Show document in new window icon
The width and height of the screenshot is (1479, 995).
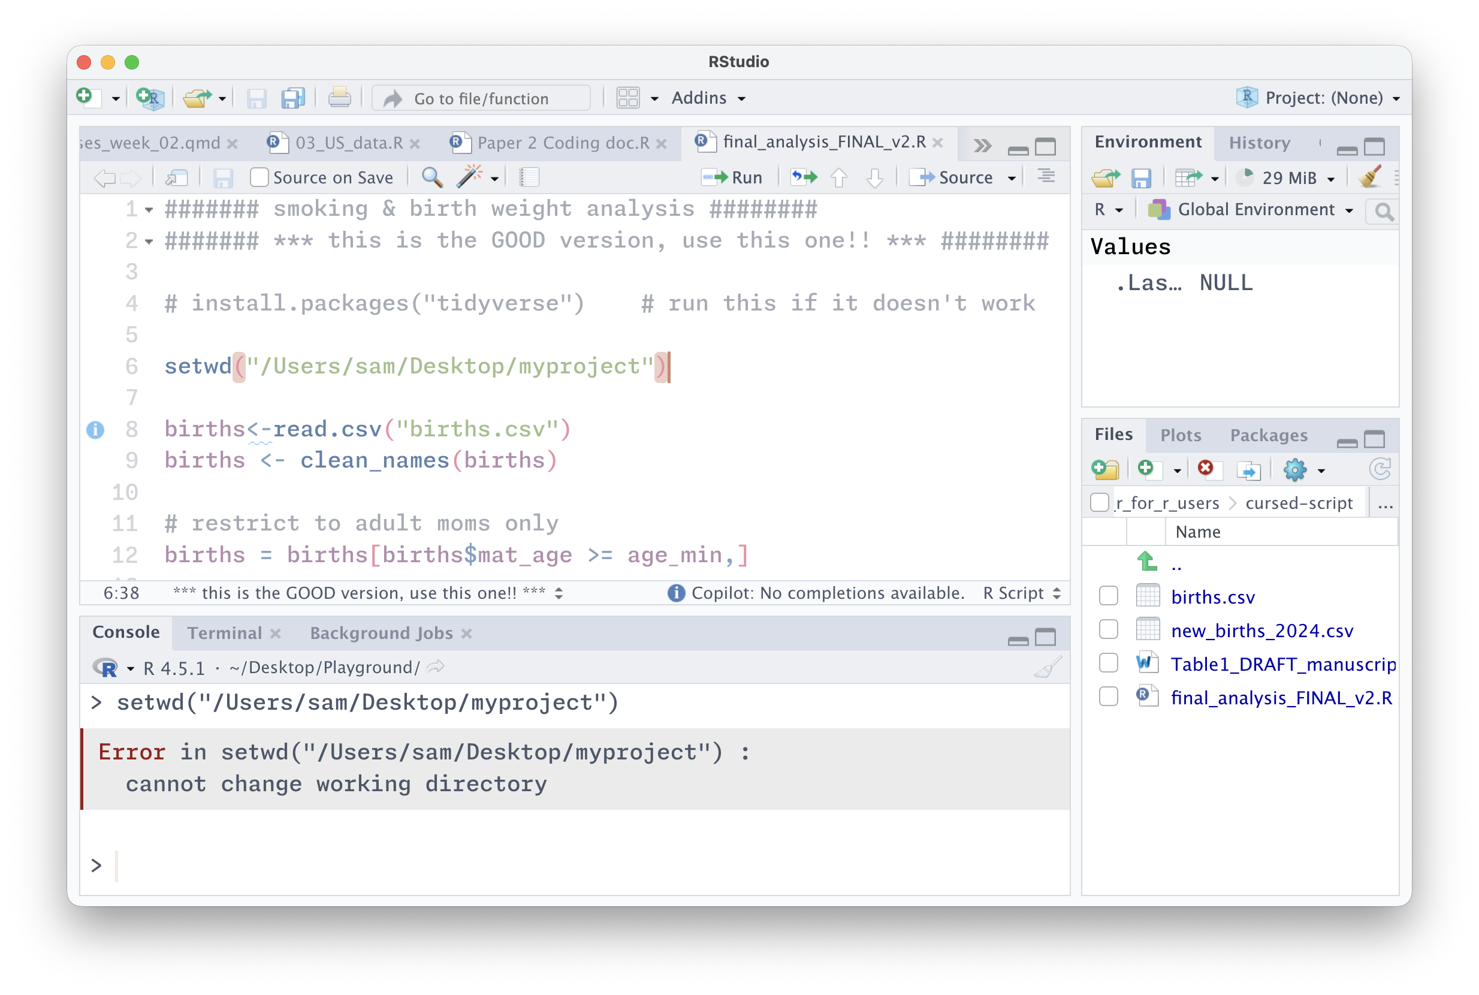click(x=176, y=177)
